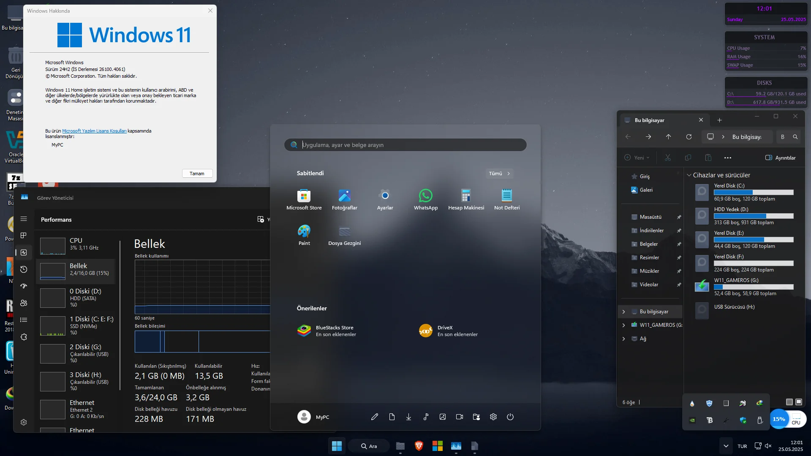Open Task Manager hamburger navigation menu
811x456 pixels.
click(24, 219)
